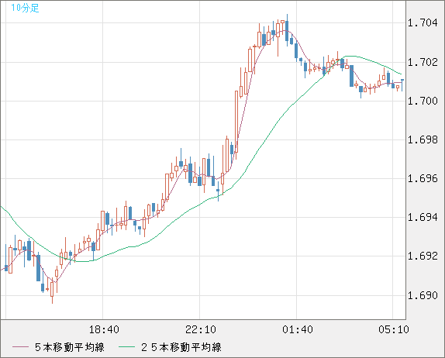Viewport: 445px width, 358px height.
Task: Click the 18:40 time axis label
Action: [104, 329]
